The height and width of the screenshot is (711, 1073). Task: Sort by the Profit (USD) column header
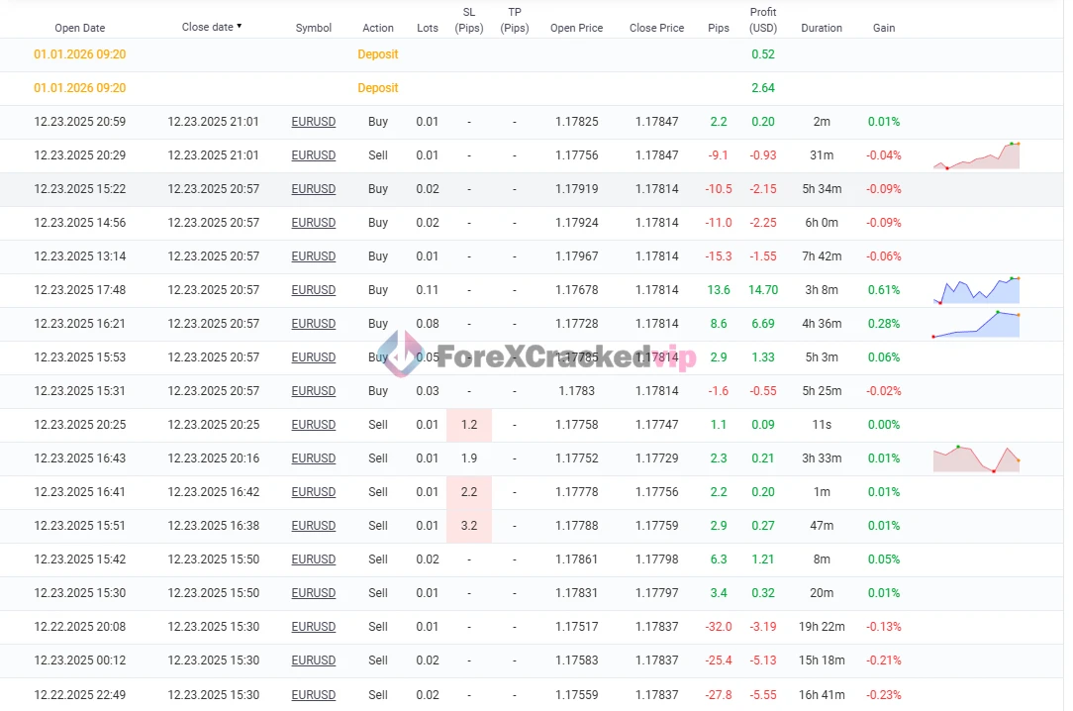pyautogui.click(x=762, y=20)
